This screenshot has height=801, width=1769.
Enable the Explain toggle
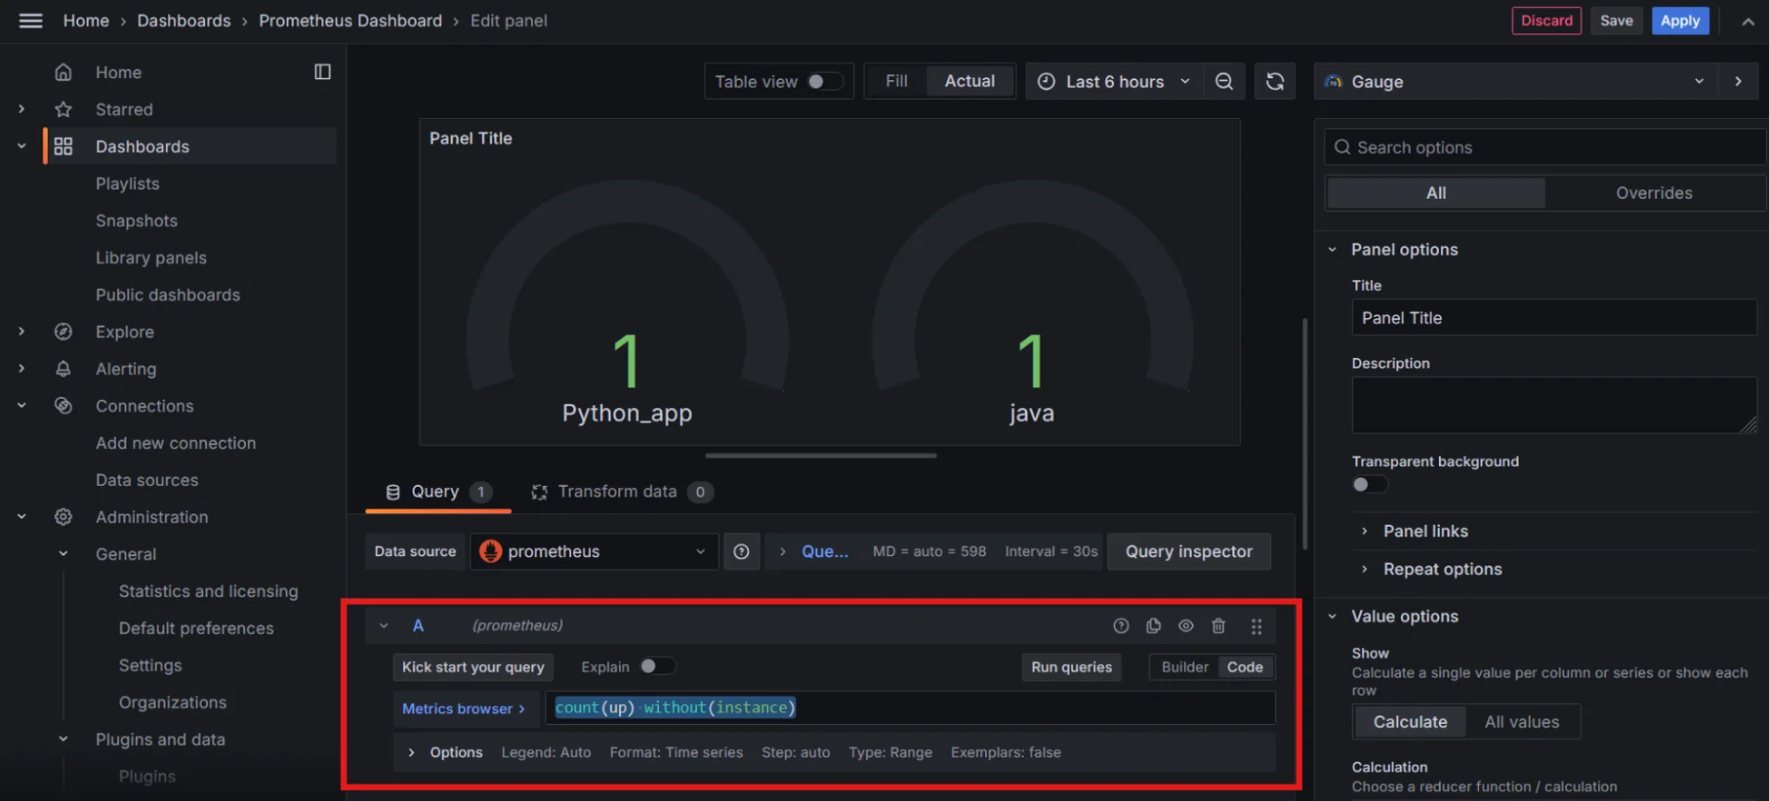click(x=657, y=666)
